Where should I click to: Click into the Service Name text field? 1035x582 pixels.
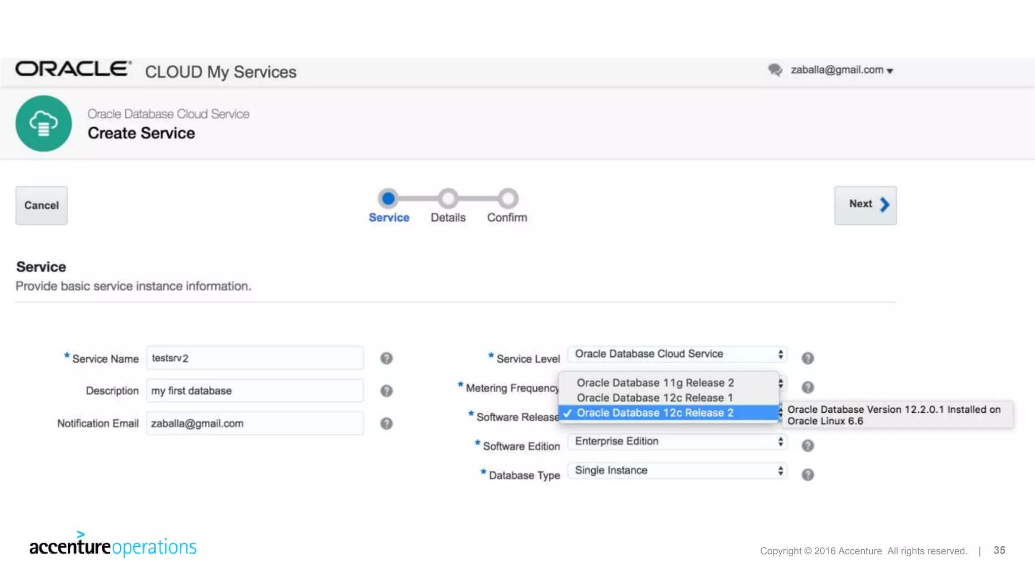tap(255, 358)
